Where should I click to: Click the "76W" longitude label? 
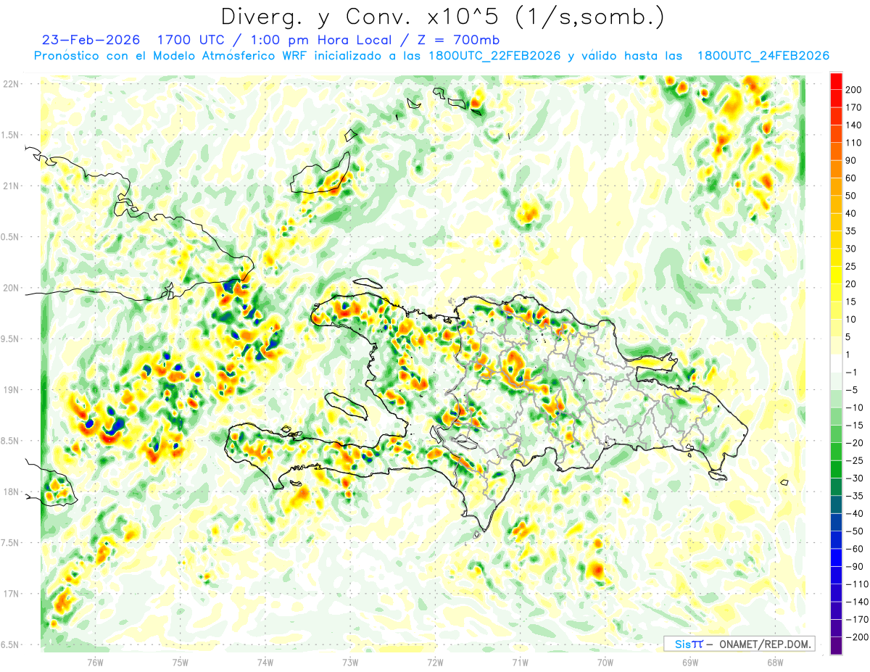(95, 662)
